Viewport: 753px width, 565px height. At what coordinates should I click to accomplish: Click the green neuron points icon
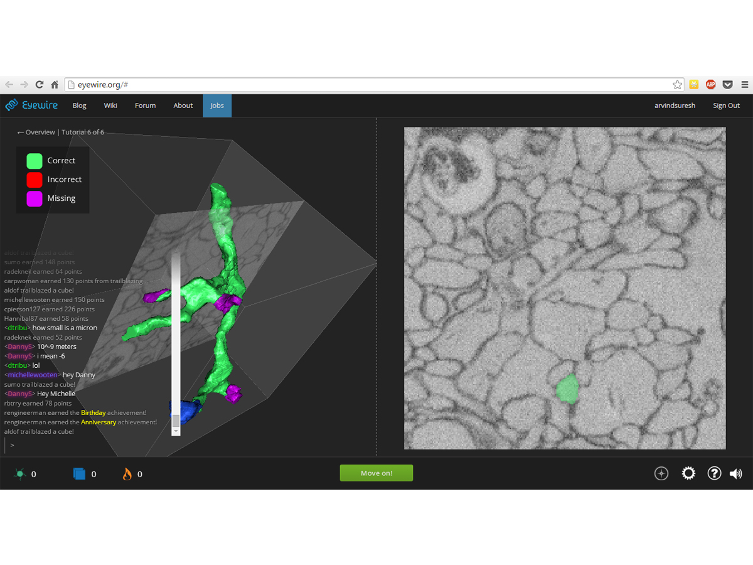[x=20, y=474]
